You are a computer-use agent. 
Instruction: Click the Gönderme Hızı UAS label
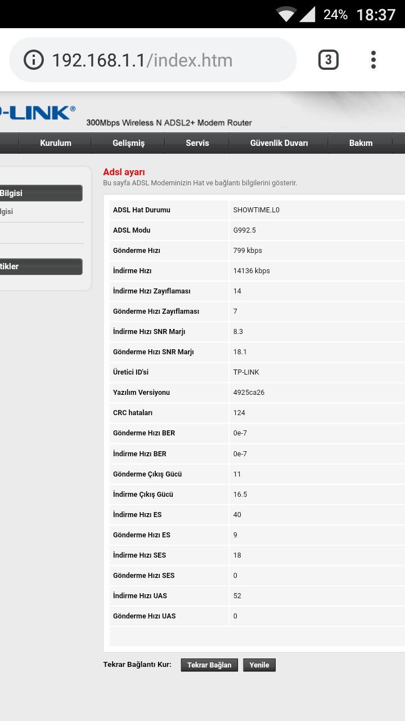[x=145, y=616]
